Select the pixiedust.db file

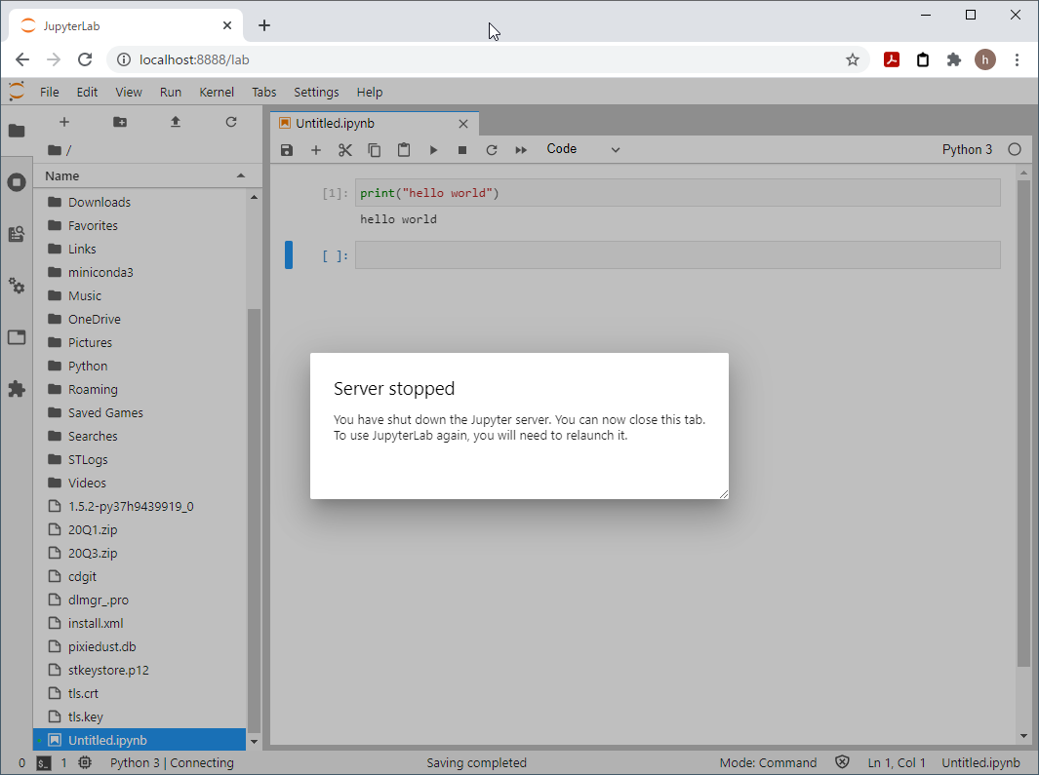click(x=140, y=646)
